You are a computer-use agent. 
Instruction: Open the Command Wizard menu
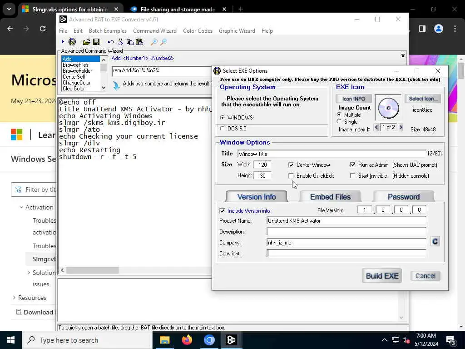[155, 30]
